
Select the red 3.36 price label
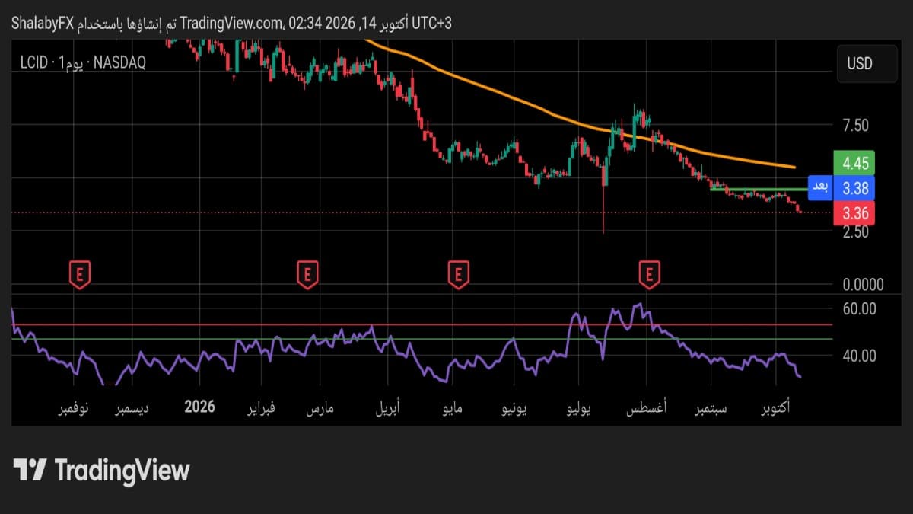pos(854,212)
